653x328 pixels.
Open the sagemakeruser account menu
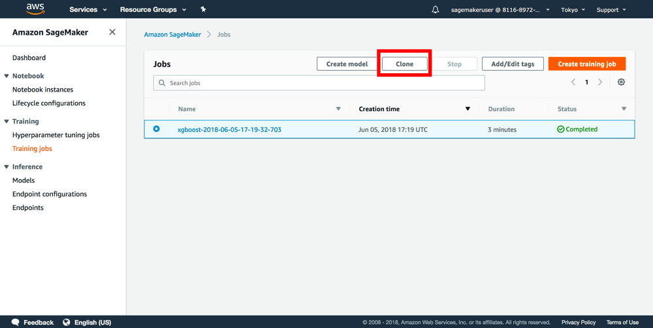click(500, 10)
